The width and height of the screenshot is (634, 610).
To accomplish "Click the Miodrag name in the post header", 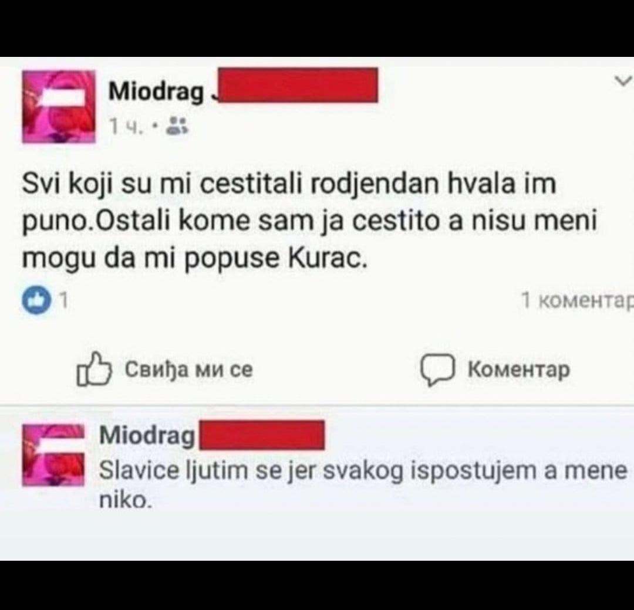I will click(156, 91).
